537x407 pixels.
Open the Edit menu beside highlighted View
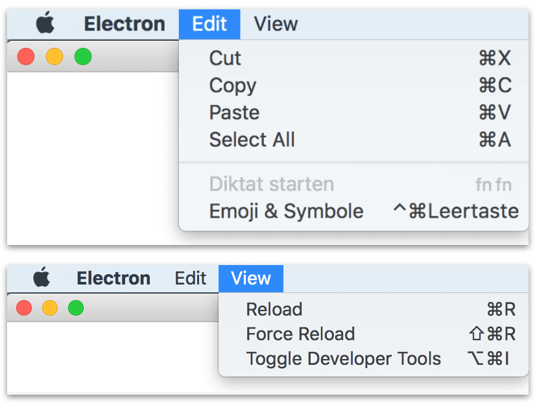coord(191,278)
